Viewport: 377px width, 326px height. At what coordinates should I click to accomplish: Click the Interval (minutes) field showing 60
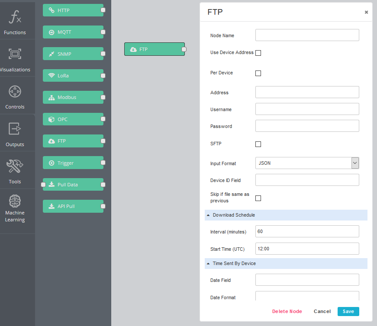[307, 231]
